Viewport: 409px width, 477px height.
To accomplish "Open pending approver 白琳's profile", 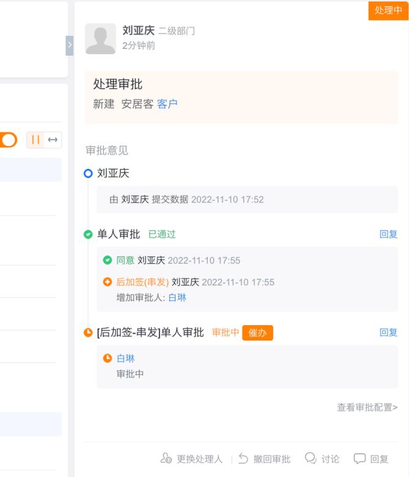I will point(125,358).
